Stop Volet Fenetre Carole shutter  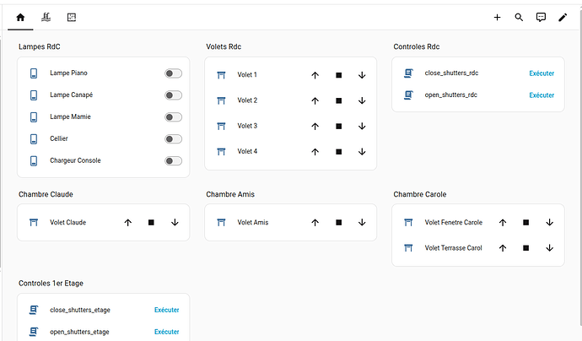[x=526, y=223]
